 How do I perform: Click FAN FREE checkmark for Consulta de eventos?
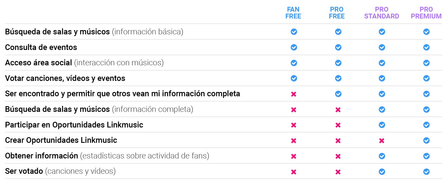pyautogui.click(x=294, y=47)
